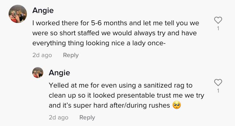Screen dimensions: 235x126
Task: Click the like count under the reply's heart
Action: pyautogui.click(x=218, y=91)
